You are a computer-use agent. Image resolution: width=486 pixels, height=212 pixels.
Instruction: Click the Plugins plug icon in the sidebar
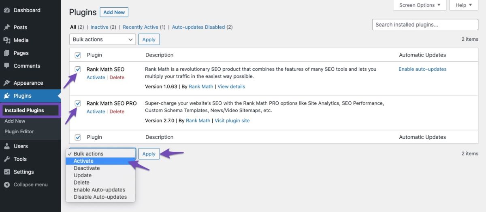tap(7, 96)
